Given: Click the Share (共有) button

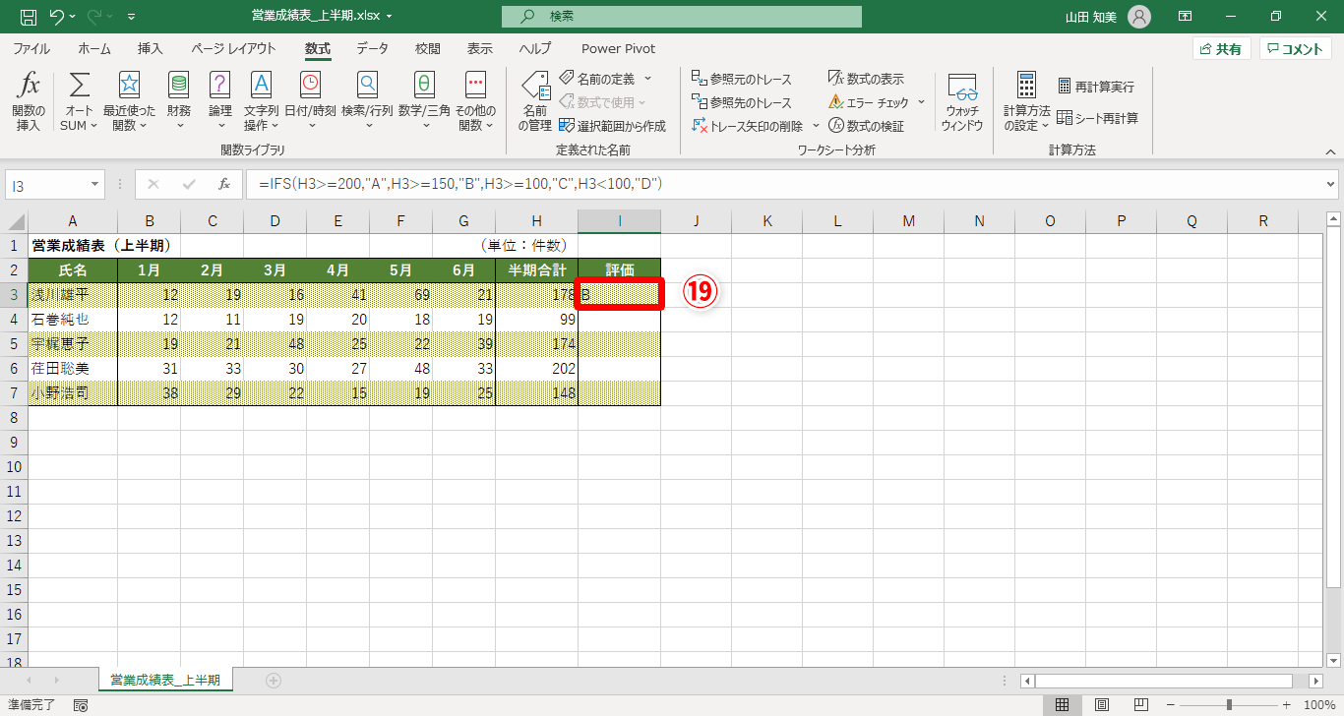Looking at the screenshot, I should click(x=1222, y=49).
